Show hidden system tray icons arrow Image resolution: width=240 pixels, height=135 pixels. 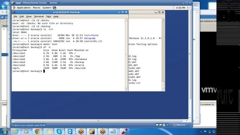201,132
